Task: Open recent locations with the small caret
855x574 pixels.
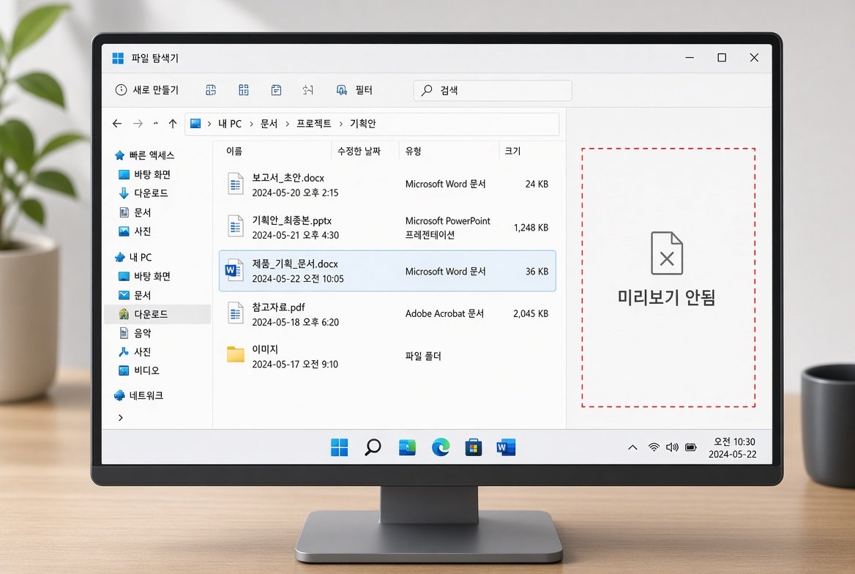Action: tap(156, 124)
